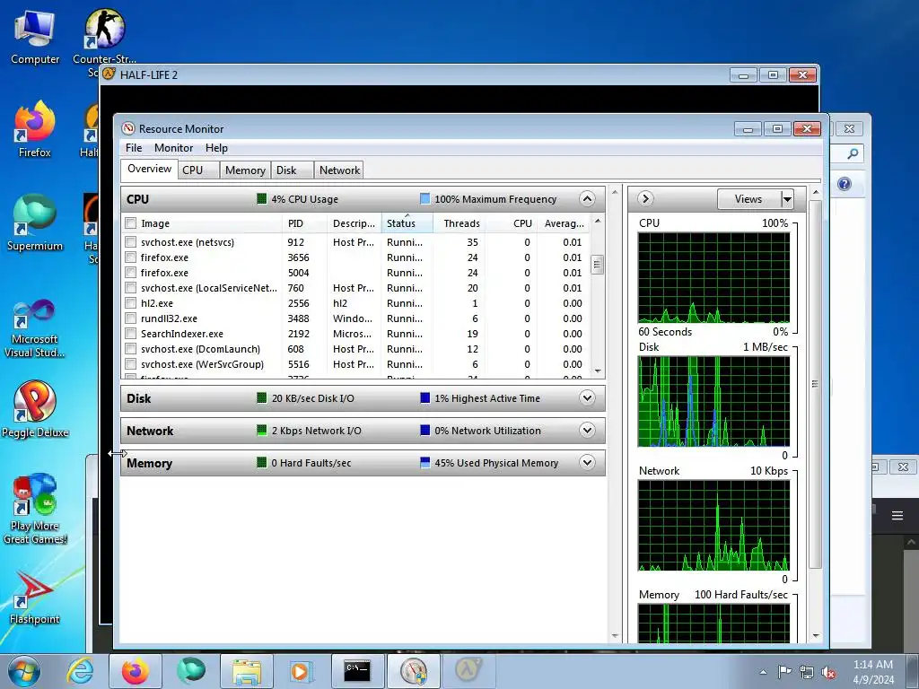Viewport: 919px width, 689px height.
Task: Open the Help menu
Action: click(x=216, y=148)
